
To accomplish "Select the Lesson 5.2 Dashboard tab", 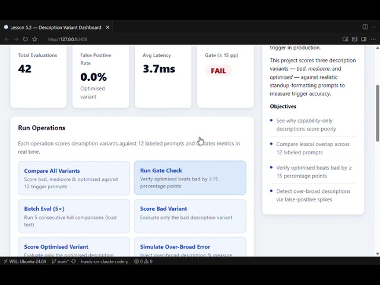I will (56, 27).
